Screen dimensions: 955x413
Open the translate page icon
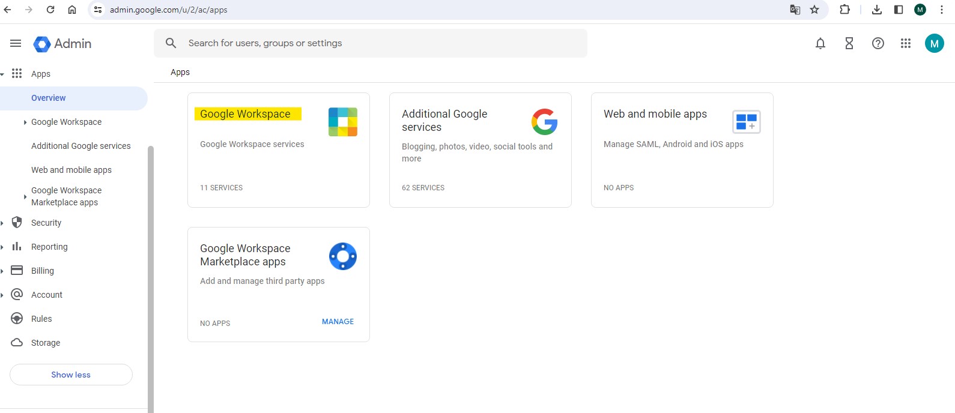pos(795,10)
